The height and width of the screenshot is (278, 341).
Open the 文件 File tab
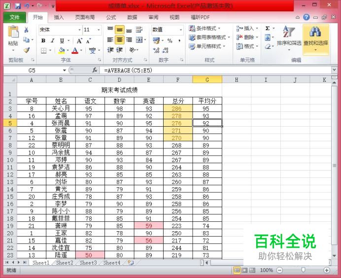click(15, 17)
